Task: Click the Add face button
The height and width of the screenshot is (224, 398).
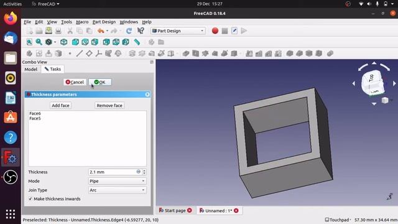Action: (x=60, y=105)
